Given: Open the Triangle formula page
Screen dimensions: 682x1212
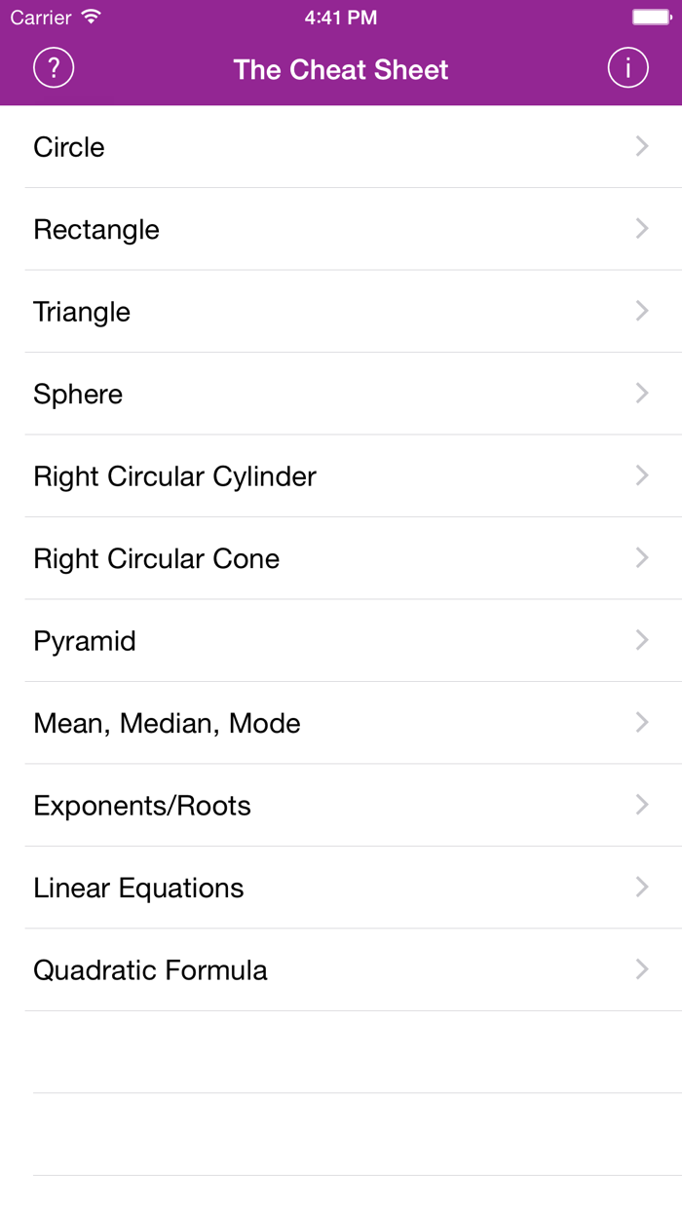Looking at the screenshot, I should tap(341, 311).
